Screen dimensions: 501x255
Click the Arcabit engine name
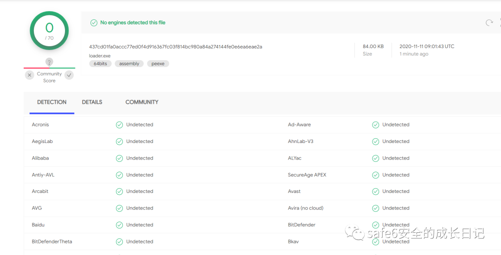pyautogui.click(x=40, y=191)
